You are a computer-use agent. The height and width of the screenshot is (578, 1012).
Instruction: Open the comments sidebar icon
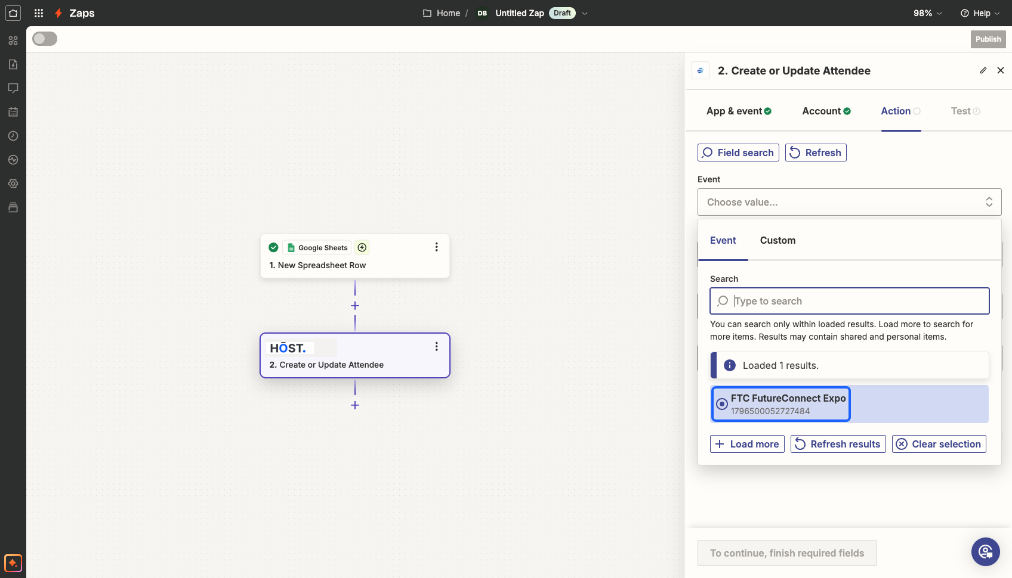13,88
